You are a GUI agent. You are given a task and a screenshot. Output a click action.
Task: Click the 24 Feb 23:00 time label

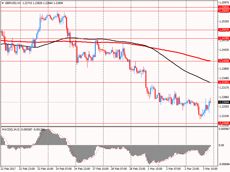click(82, 169)
